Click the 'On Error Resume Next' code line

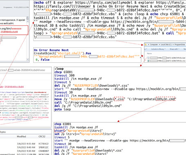51,50
